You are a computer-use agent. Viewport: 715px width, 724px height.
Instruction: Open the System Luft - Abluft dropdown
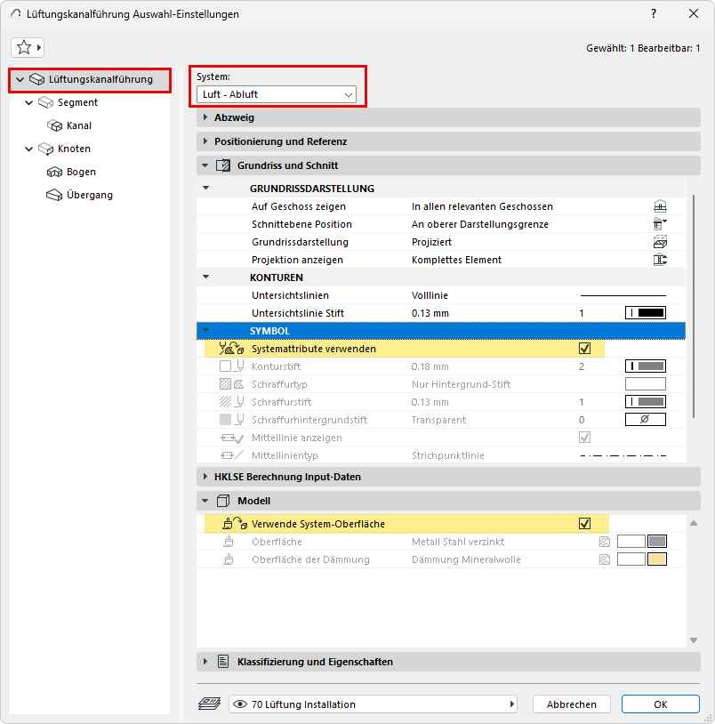(277, 94)
